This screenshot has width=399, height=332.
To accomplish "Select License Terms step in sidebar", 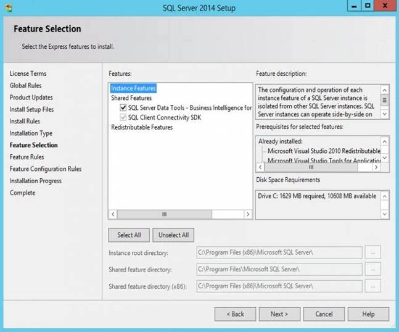I will [x=28, y=73].
